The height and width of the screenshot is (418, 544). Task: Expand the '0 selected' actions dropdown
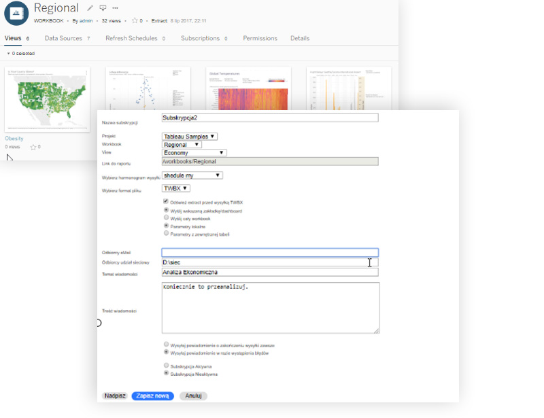point(21,54)
